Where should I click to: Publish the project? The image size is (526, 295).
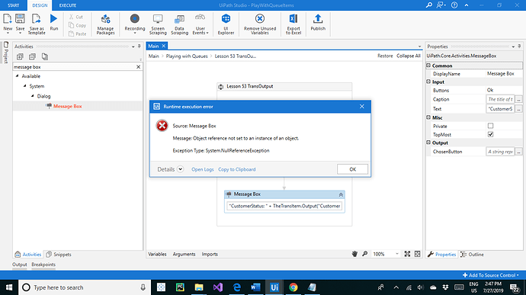(x=318, y=22)
